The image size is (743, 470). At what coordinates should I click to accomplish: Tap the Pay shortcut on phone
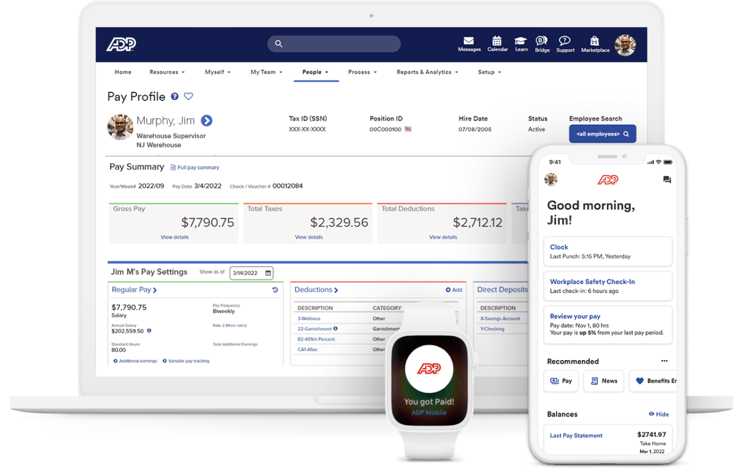(561, 381)
